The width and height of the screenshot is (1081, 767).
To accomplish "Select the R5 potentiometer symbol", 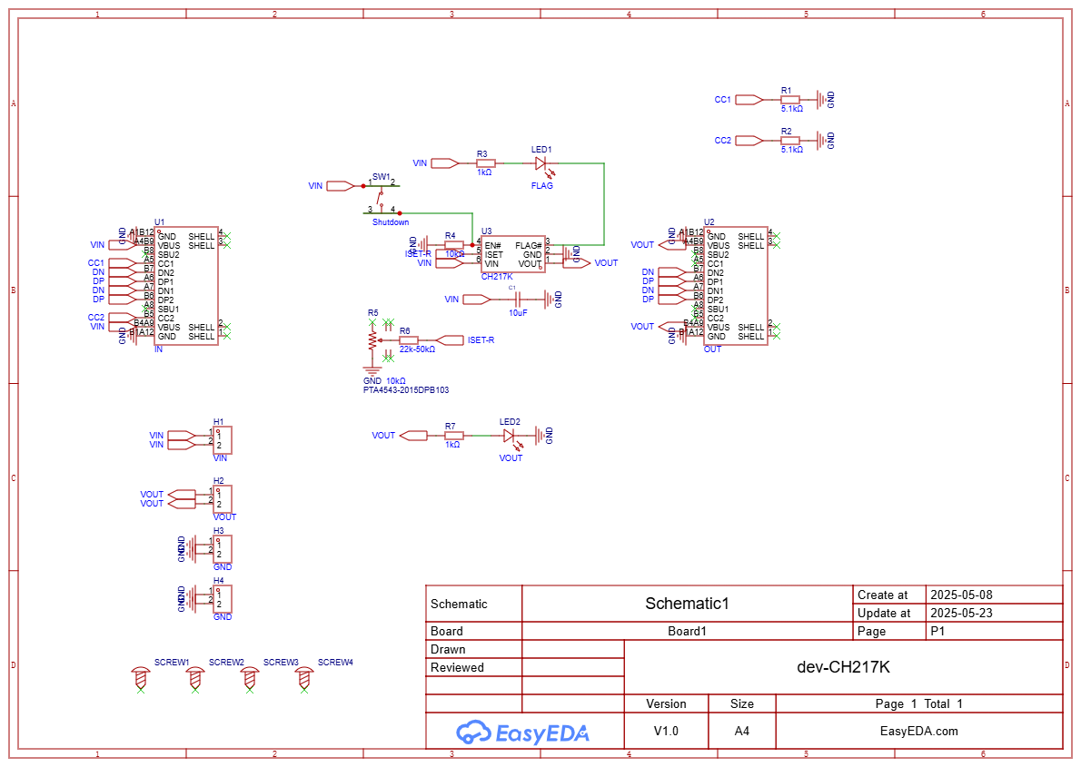I will 372,339.
